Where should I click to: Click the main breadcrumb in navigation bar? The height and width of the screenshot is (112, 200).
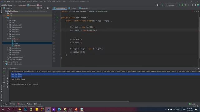pos(40,5)
